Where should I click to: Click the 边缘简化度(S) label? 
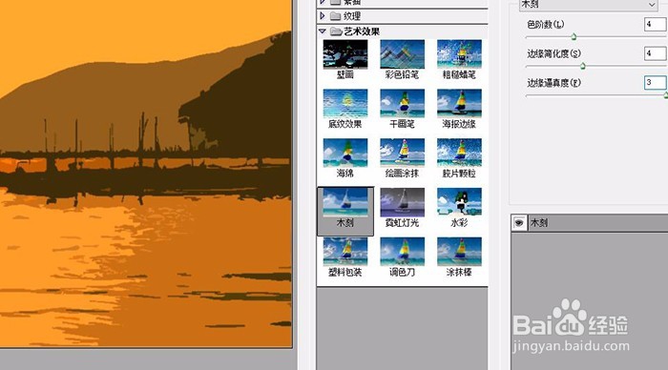553,53
